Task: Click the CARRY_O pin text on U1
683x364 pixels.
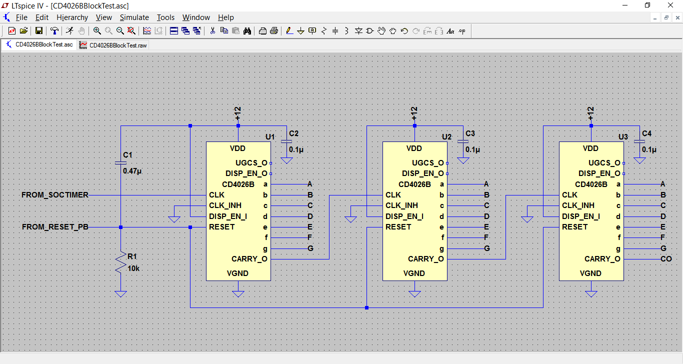Action: click(x=249, y=259)
